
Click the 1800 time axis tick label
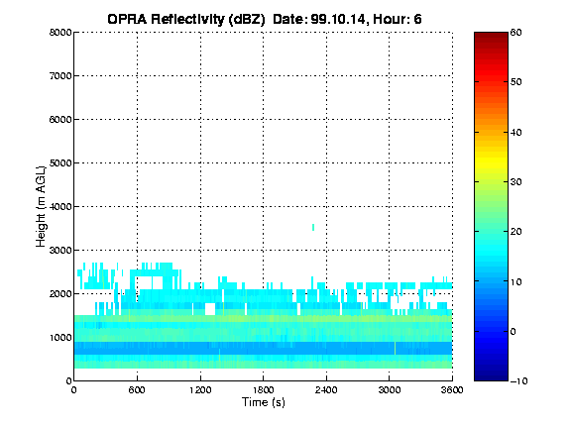264,390
